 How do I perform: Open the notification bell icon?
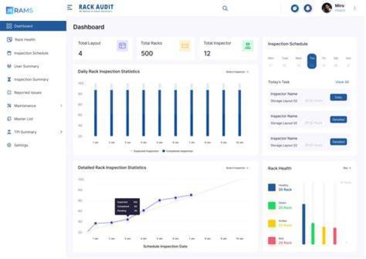click(308, 8)
